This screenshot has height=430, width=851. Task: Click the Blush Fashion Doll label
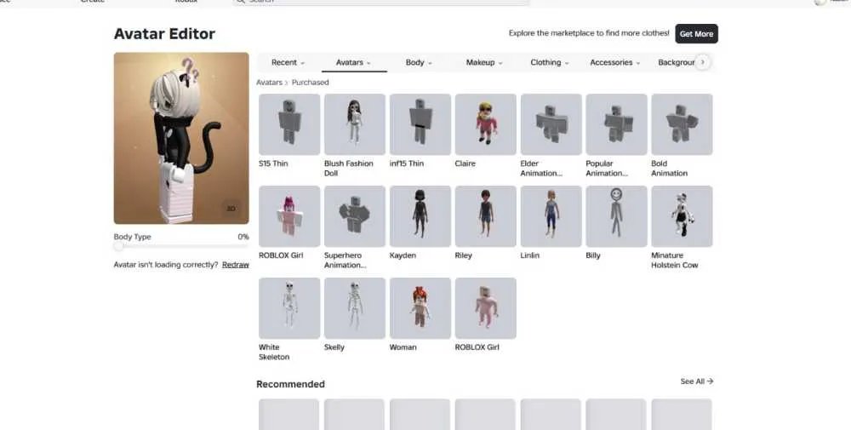pos(348,169)
